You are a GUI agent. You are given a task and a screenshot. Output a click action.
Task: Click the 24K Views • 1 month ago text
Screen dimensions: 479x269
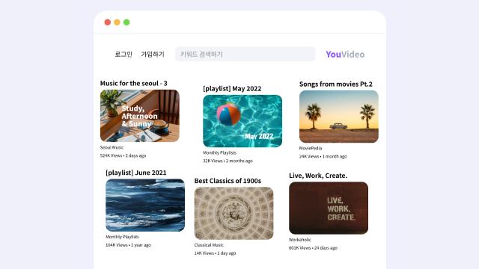pos(323,156)
